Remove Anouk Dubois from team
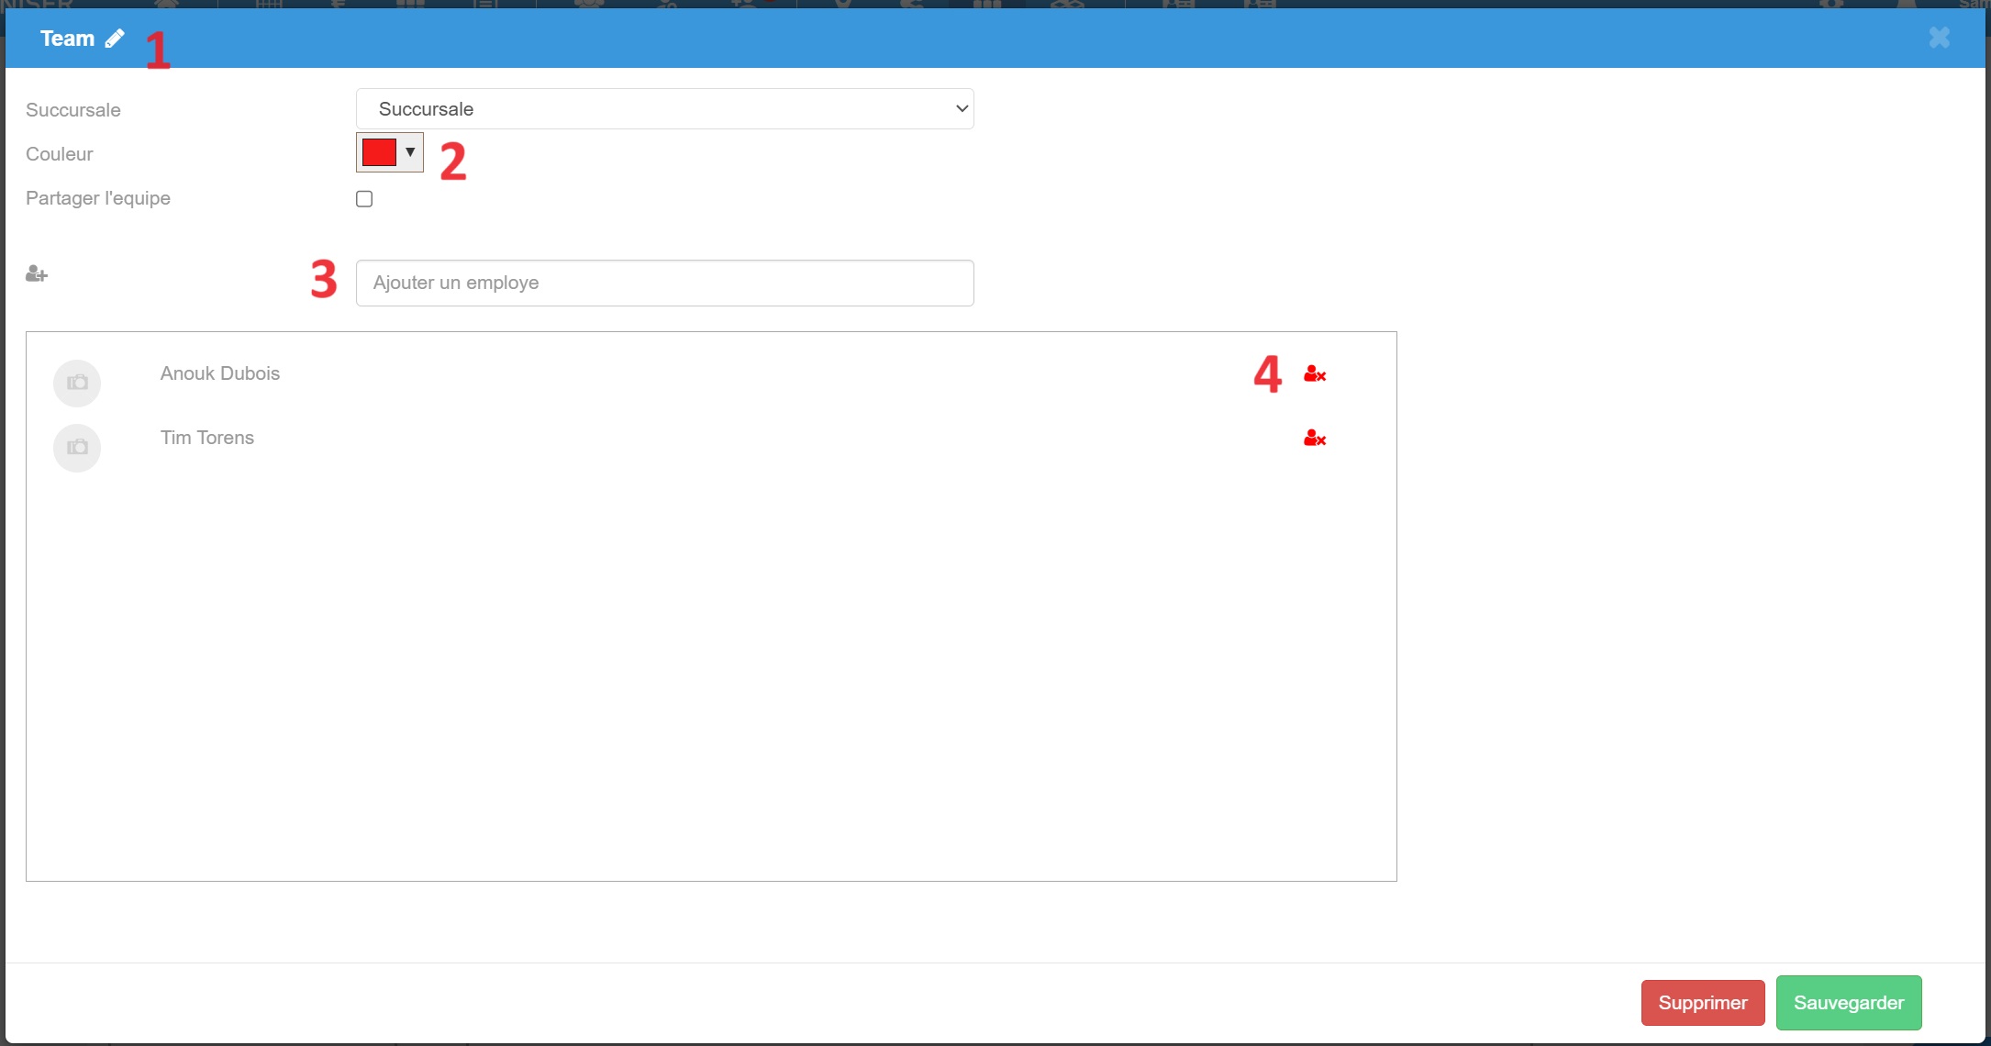The width and height of the screenshot is (1991, 1046). (1315, 374)
